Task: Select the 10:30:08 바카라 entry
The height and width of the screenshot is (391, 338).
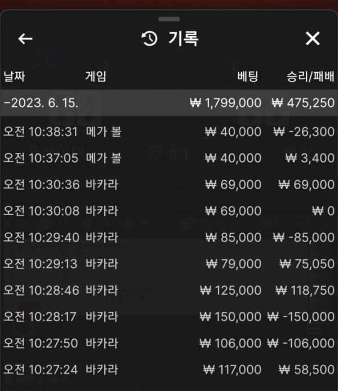Action: pos(169,211)
